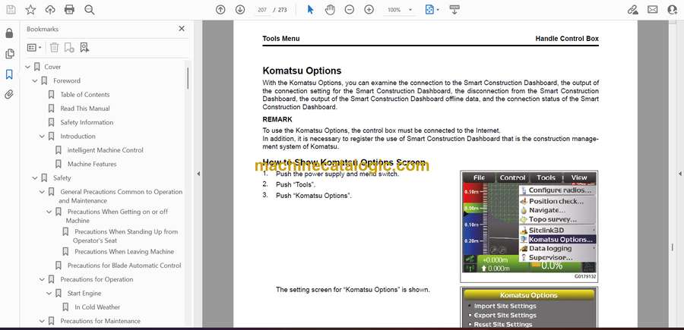Close the Bookmarks panel

[x=182, y=29]
